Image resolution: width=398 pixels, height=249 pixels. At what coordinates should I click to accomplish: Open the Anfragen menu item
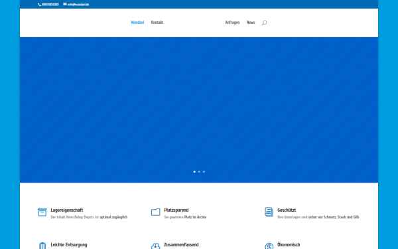232,23
